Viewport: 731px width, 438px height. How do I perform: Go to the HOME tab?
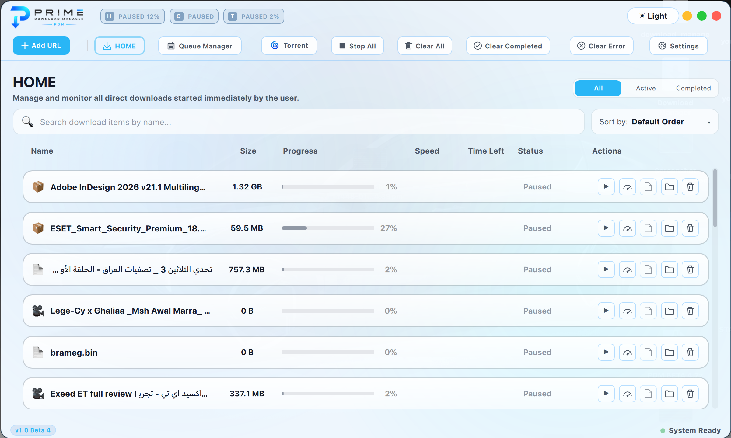[119, 46]
